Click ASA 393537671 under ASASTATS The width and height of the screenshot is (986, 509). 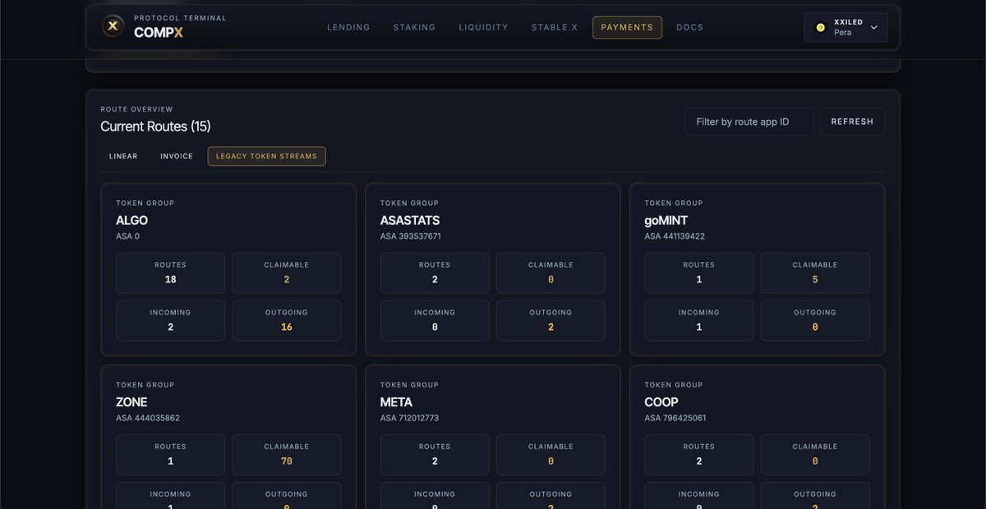(411, 236)
